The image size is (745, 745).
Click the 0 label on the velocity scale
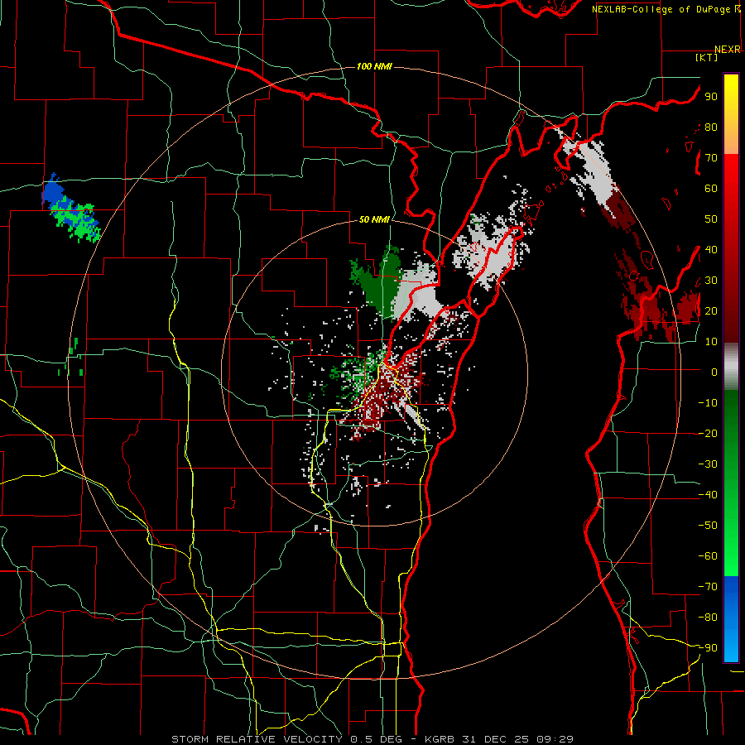714,372
